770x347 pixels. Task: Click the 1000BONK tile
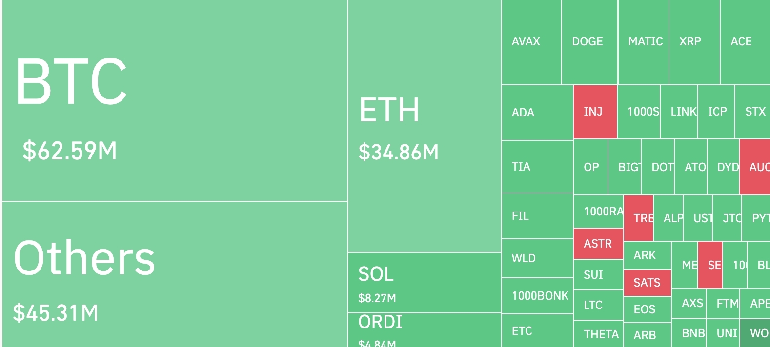point(537,296)
